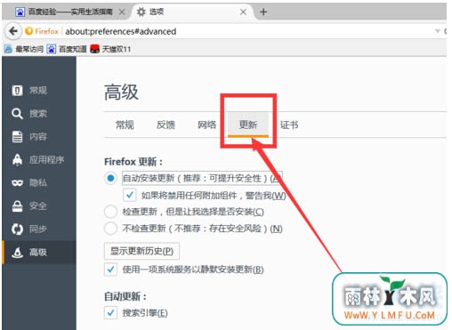This screenshot has width=452, height=330.
Task: Open 最常访问 bookmark icon
Action: click(9, 49)
